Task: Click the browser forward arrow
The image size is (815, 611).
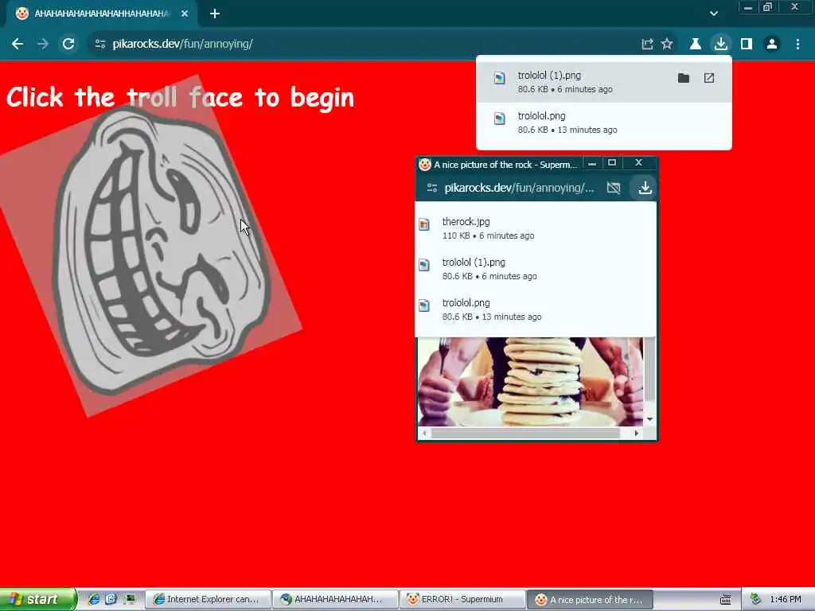Action: pyautogui.click(x=43, y=45)
